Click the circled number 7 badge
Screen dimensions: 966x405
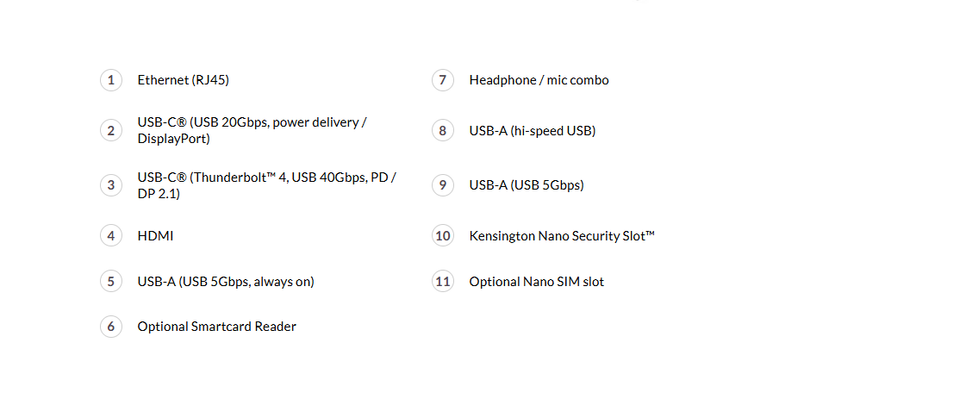coord(442,80)
